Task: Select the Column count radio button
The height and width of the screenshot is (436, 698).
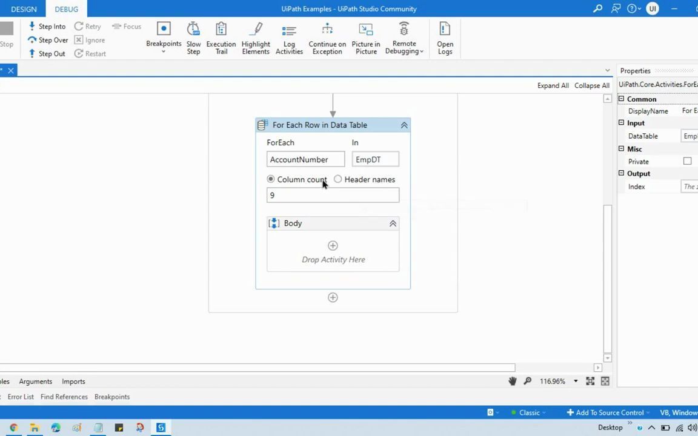Action: [x=271, y=179]
